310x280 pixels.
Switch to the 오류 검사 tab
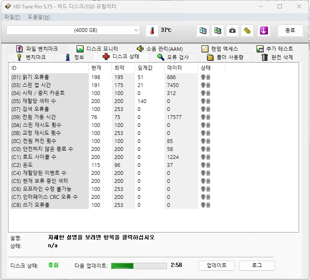click(x=173, y=57)
